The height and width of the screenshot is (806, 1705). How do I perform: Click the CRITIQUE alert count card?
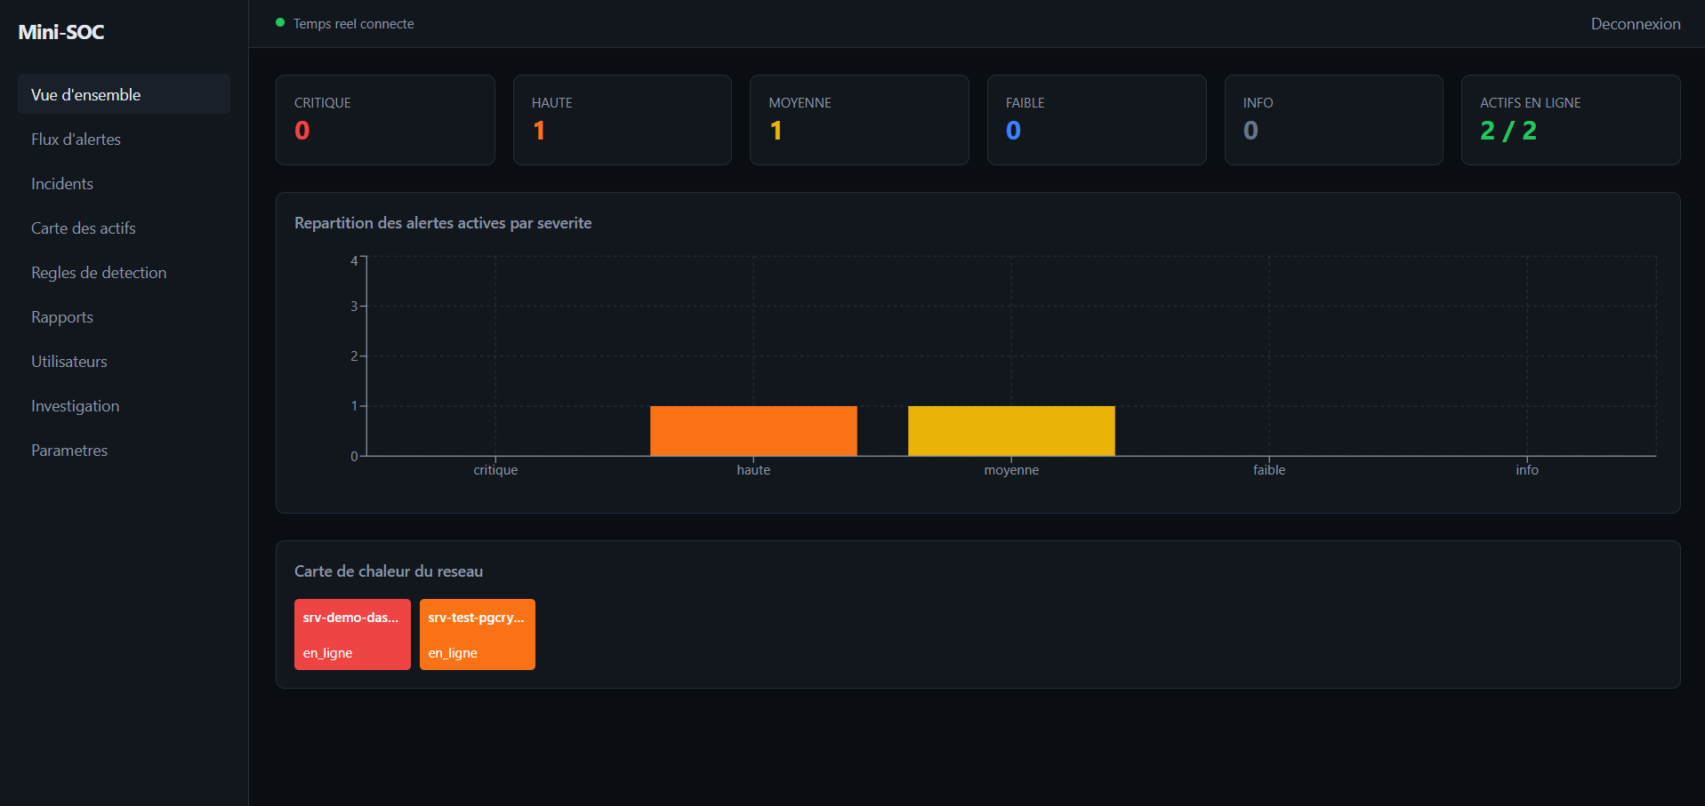click(385, 120)
